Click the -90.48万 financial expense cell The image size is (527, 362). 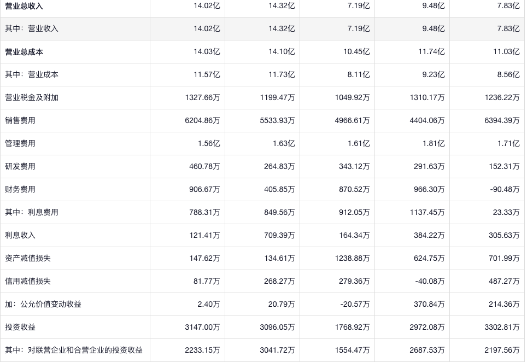point(505,189)
